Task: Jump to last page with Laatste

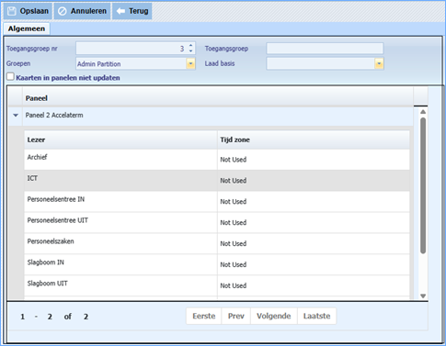Action: 317,316
